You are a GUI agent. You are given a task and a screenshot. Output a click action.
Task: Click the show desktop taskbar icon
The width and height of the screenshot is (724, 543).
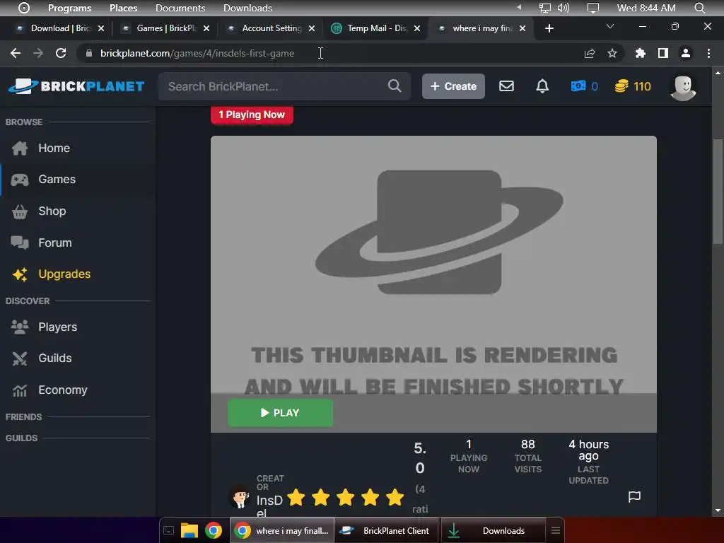point(168,530)
